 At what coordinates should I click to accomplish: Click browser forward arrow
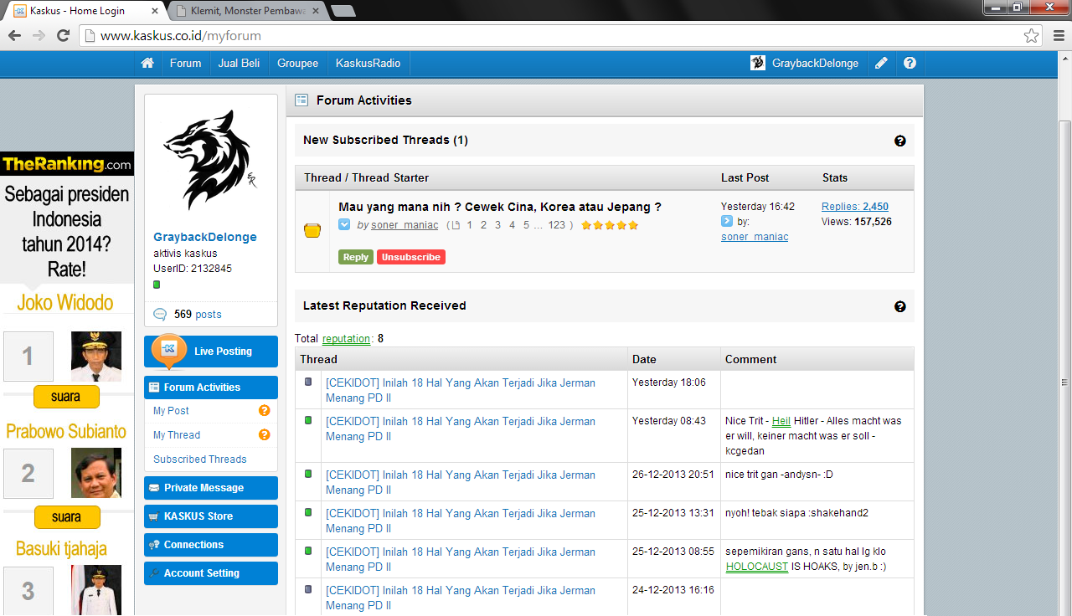tap(39, 36)
